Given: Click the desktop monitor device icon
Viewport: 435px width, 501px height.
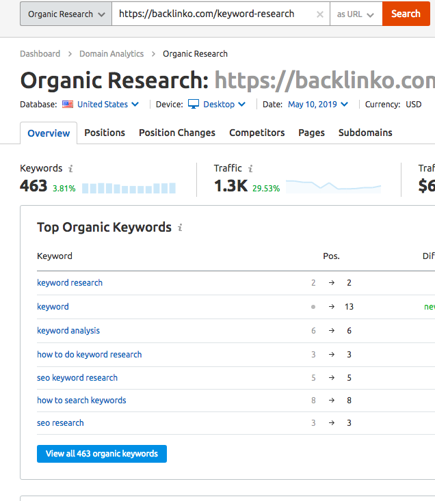Looking at the screenshot, I should (194, 105).
